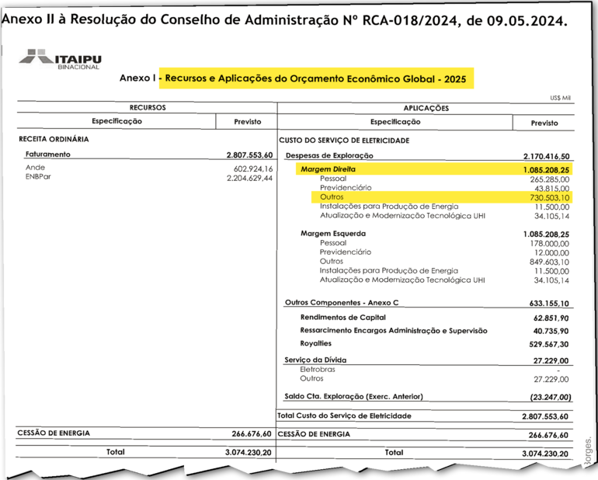Click the Eletrobras line item
The width and height of the screenshot is (598, 480).
(x=317, y=370)
